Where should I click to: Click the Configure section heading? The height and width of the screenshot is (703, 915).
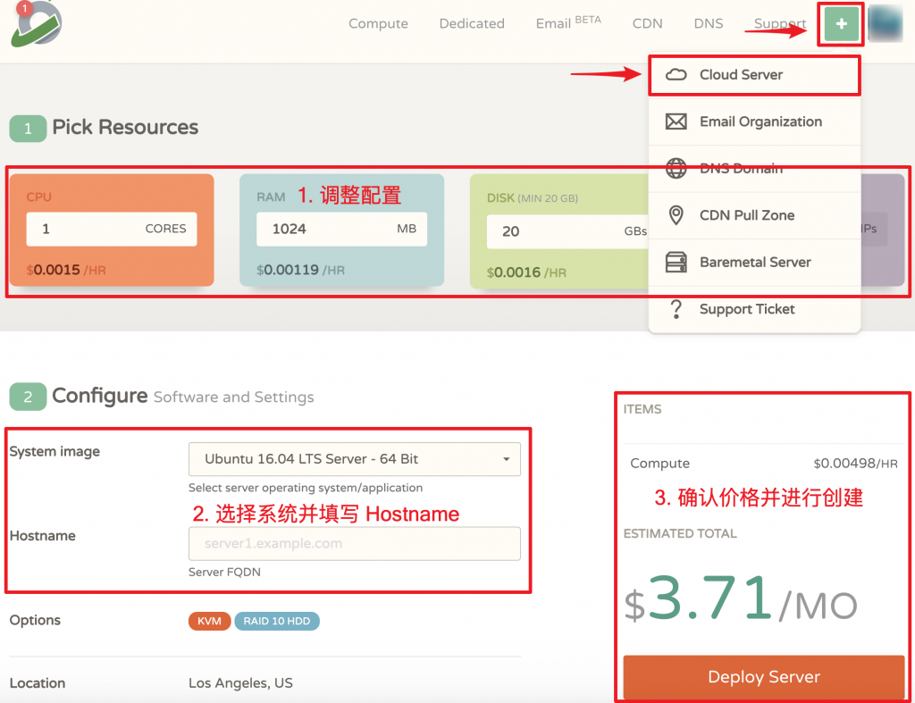click(99, 396)
